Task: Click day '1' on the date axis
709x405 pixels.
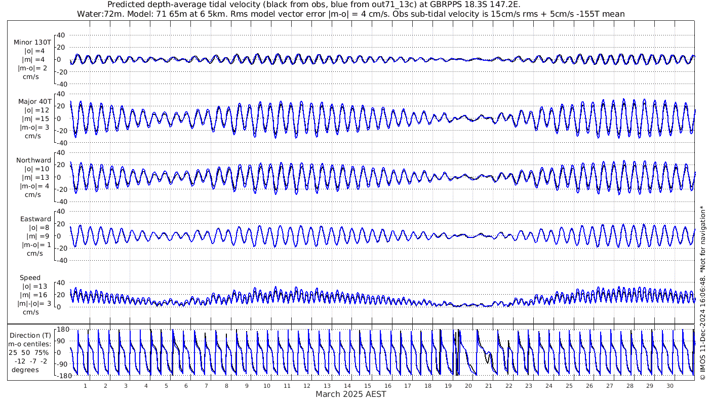Action: [x=86, y=386]
